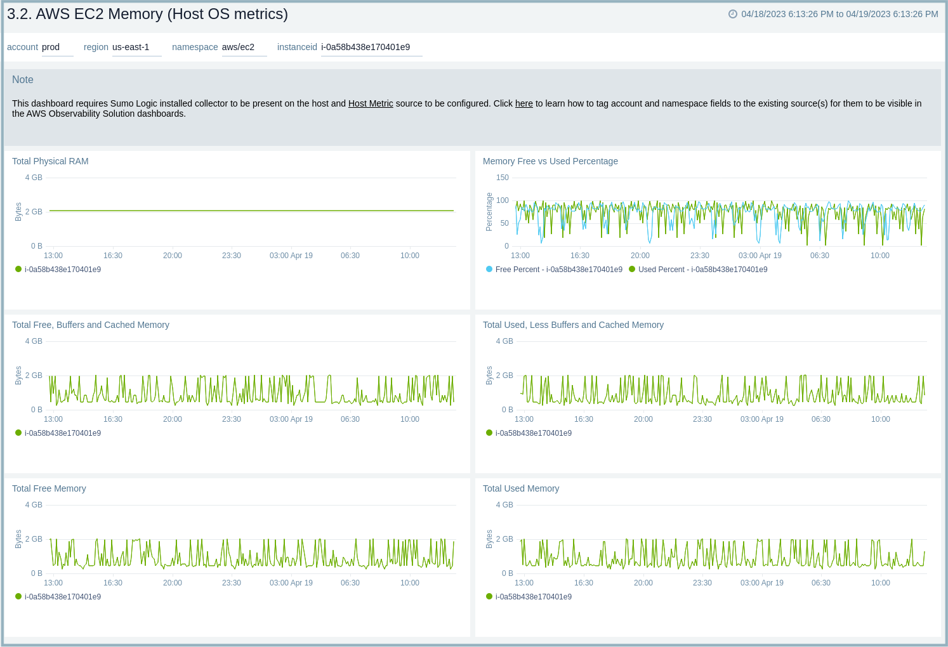Click the clock icon beside the time range
The width and height of the screenshot is (948, 647).
(x=732, y=14)
